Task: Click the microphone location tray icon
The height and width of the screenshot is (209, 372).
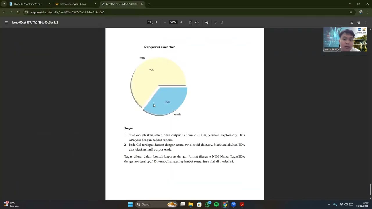Action: [x=335, y=204]
